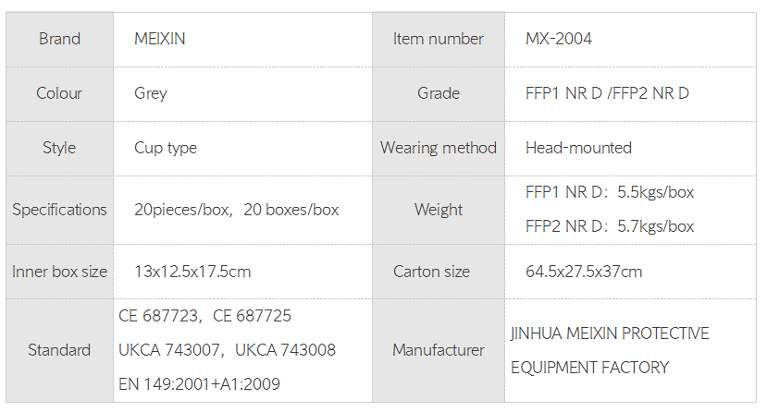Select the Grey colour value

coord(151,93)
